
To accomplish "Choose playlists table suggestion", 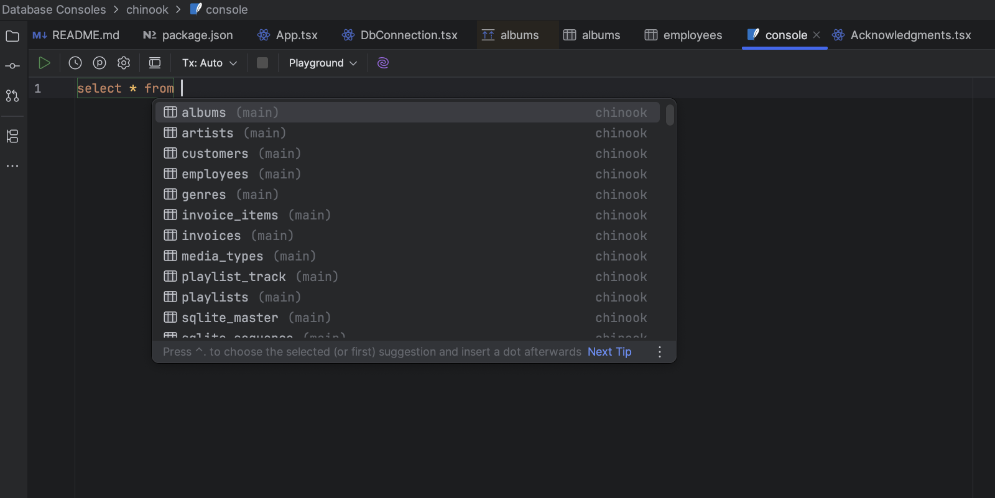I will pos(407,297).
